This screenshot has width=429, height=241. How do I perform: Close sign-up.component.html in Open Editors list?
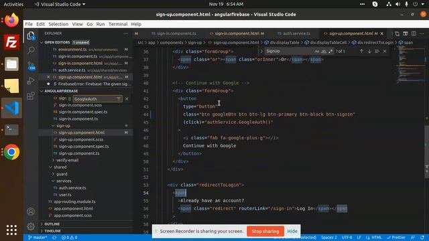pyautogui.click(x=48, y=77)
